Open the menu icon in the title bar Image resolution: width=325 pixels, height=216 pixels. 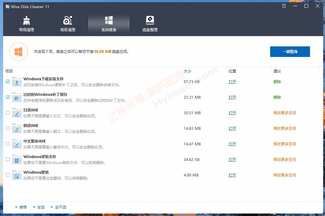[284, 6]
